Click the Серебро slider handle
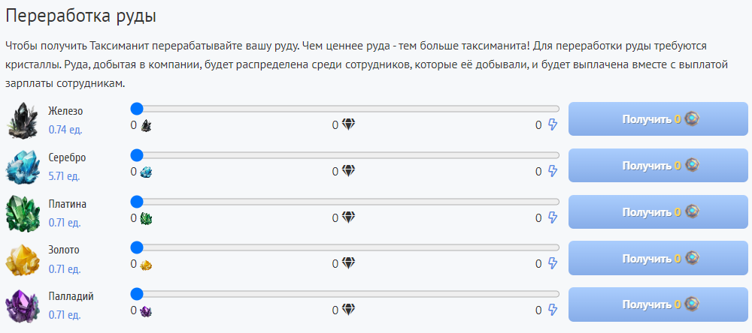 (137, 155)
